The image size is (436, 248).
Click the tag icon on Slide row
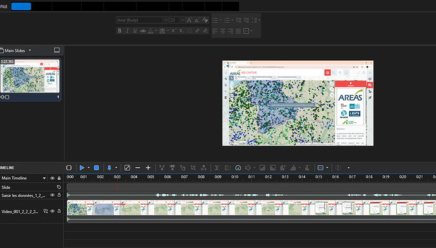tap(59, 187)
